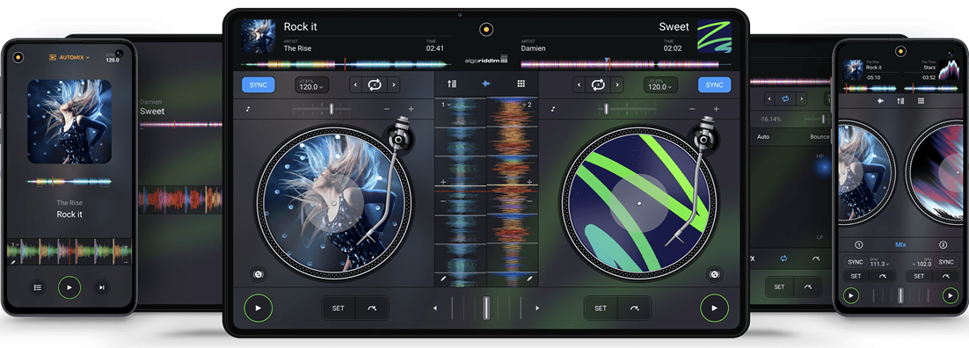
Task: Click the Sweet track overview waveform
Action: pyautogui.click(x=626, y=64)
